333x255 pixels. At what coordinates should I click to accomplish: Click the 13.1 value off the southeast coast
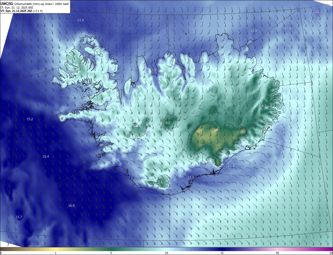(231, 166)
